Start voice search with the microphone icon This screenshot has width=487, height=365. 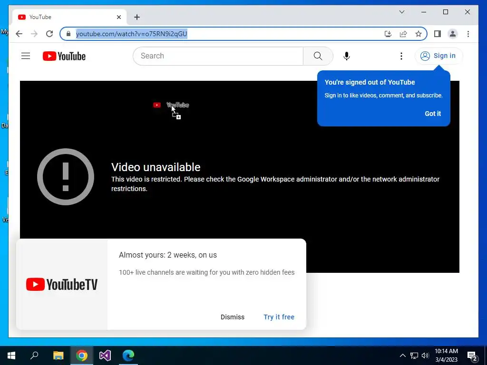click(x=347, y=56)
